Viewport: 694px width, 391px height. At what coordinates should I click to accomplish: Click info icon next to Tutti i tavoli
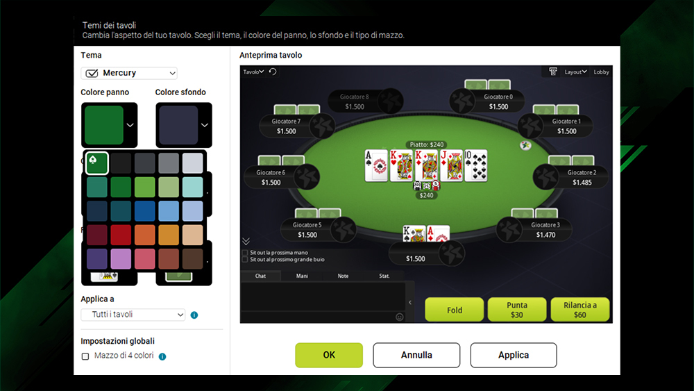pyautogui.click(x=194, y=315)
